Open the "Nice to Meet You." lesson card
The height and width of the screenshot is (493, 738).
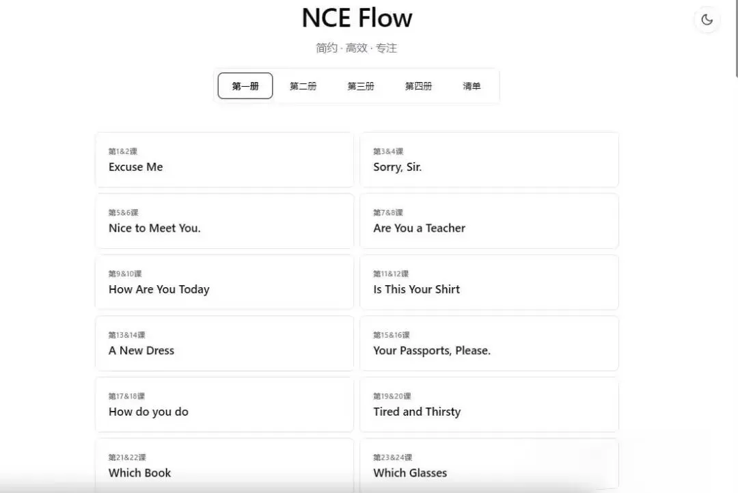point(224,221)
